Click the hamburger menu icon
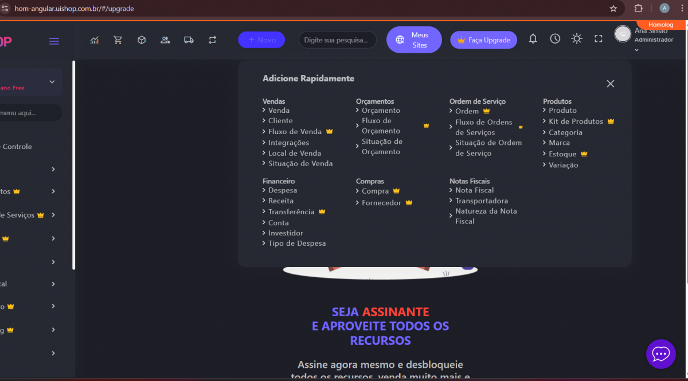 click(x=54, y=41)
